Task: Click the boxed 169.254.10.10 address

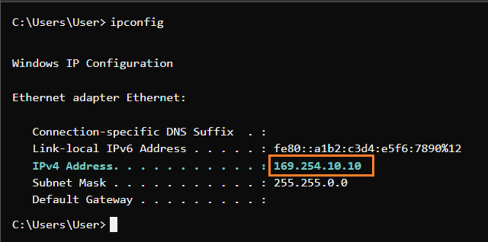Action: [x=317, y=166]
